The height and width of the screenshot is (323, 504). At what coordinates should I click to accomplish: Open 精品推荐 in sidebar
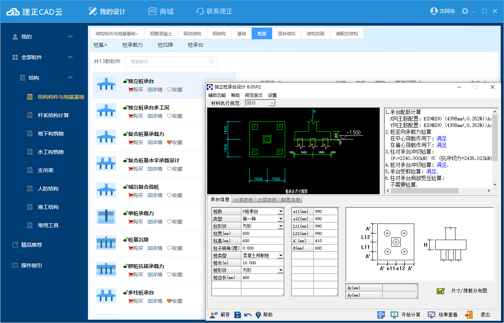[32, 245]
